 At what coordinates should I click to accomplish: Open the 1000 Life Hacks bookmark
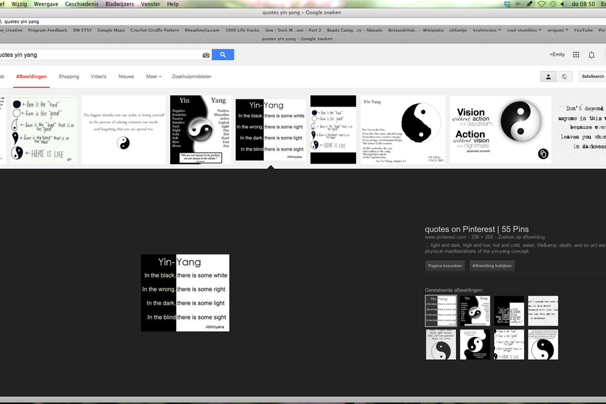point(242,30)
